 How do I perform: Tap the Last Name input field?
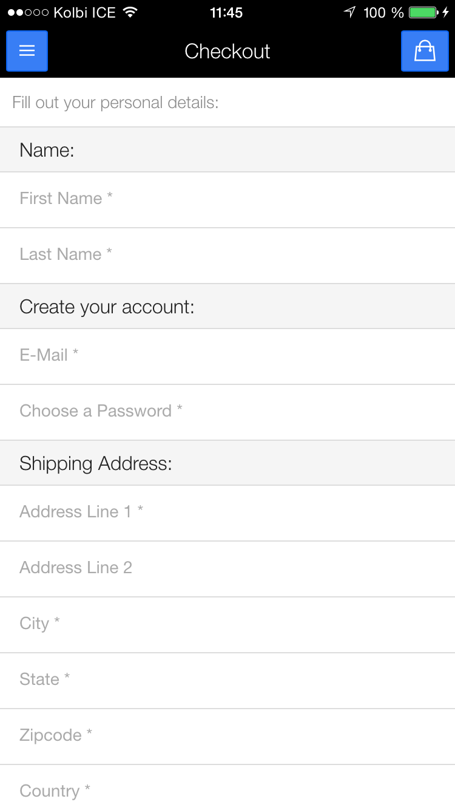click(x=227, y=254)
